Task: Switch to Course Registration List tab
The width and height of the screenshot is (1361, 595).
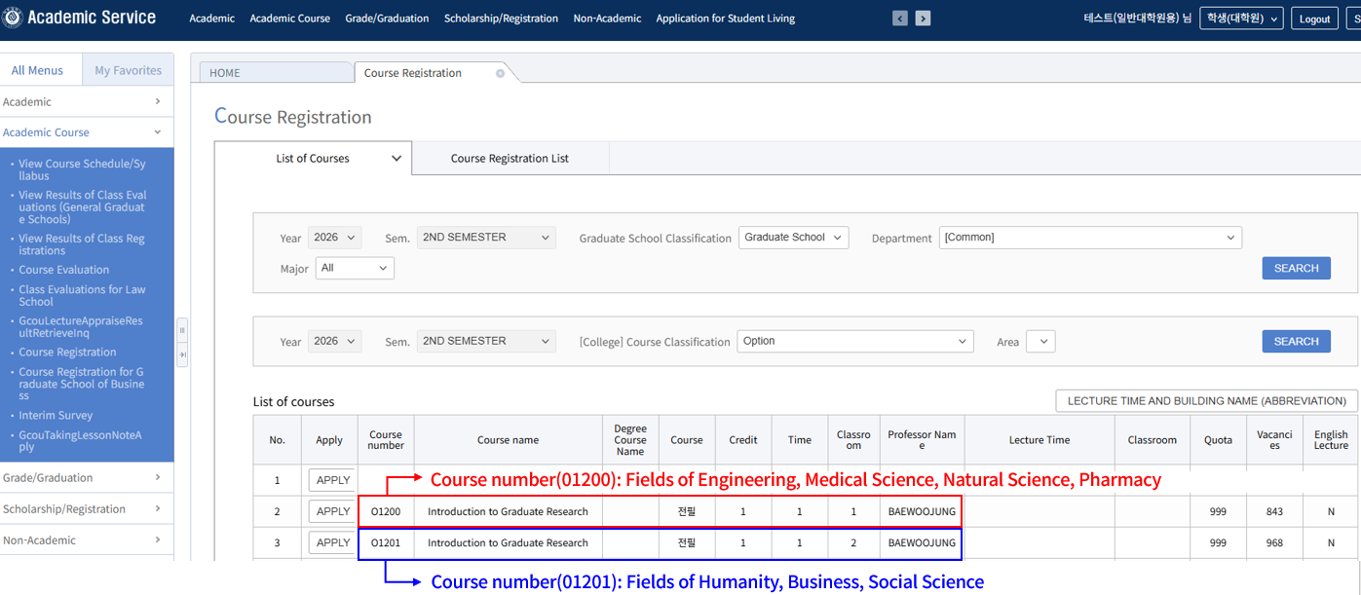Action: [x=510, y=158]
